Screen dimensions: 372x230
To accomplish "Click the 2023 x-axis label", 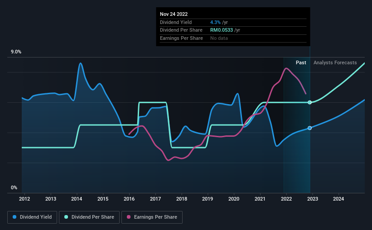I will click(x=313, y=199).
